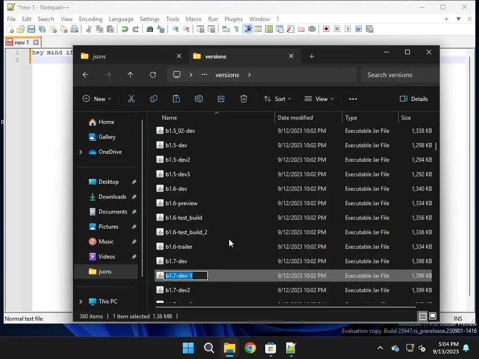The width and height of the screenshot is (479, 359).
Task: Click the Undo icon in Notepad++ toolbar
Action: (124, 29)
